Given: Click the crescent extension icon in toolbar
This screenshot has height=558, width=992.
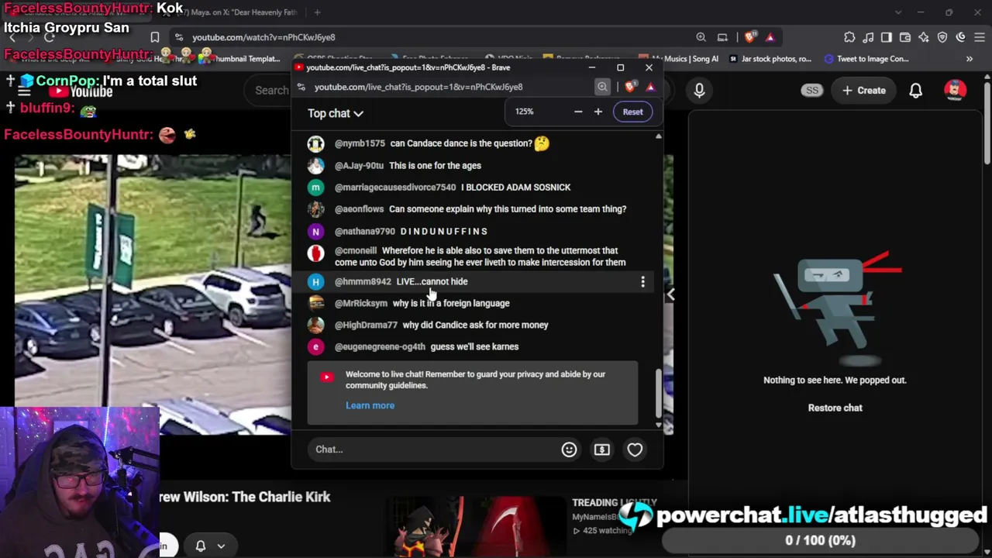Looking at the screenshot, I should 961,37.
